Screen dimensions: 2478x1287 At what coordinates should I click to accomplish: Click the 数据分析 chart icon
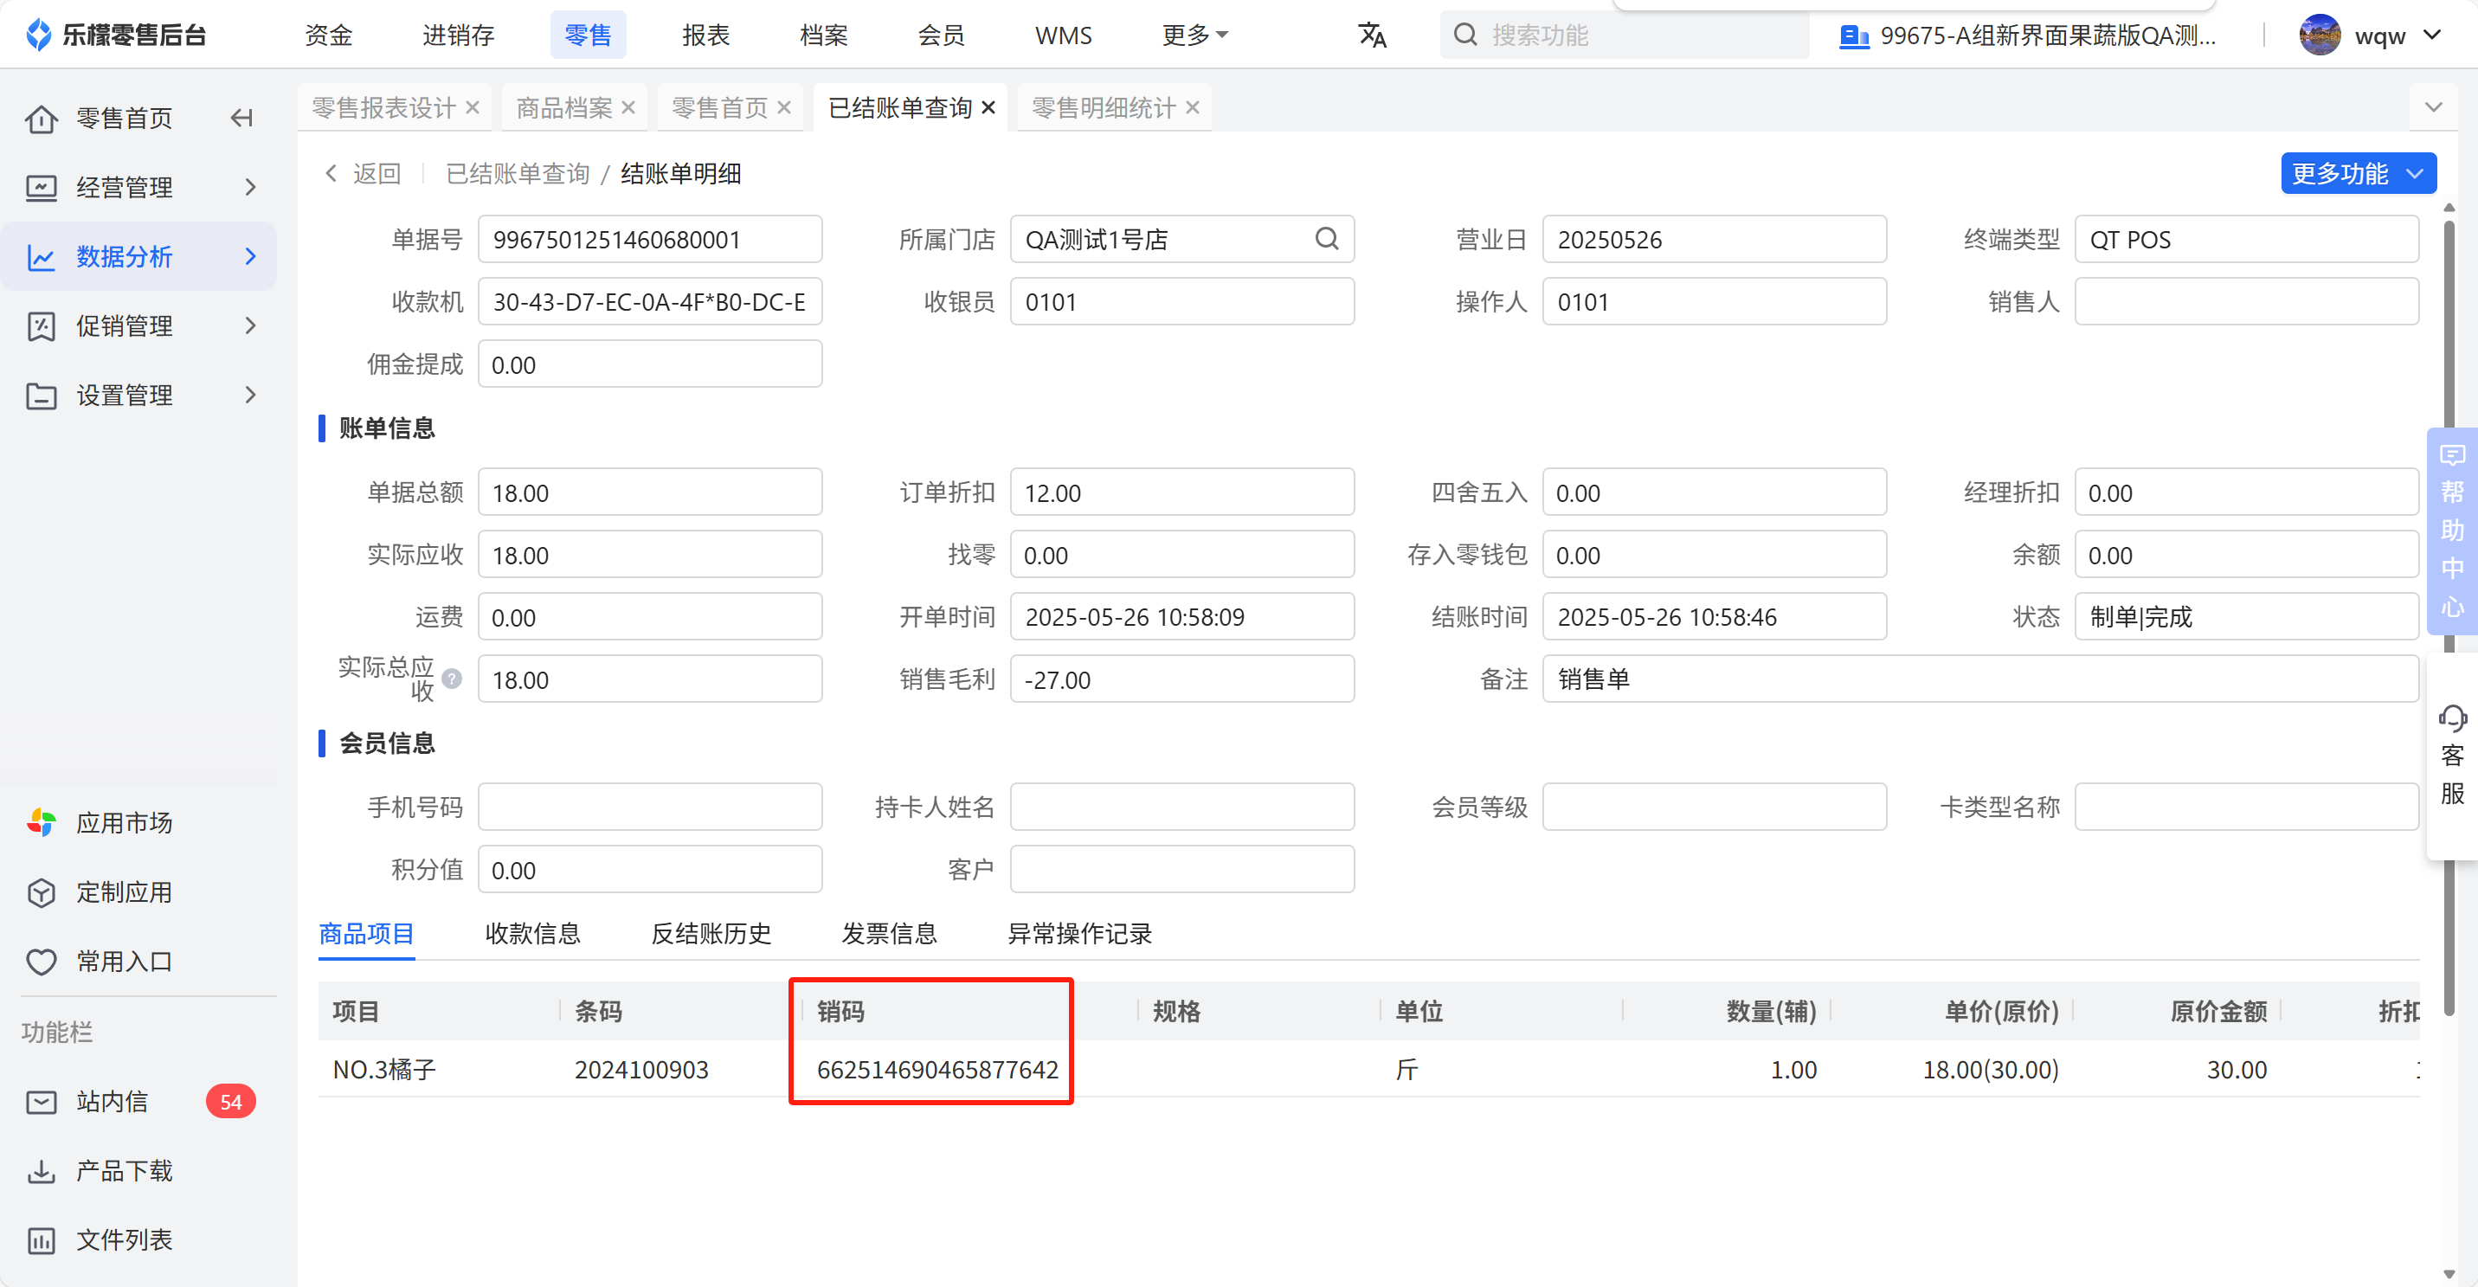coord(42,257)
